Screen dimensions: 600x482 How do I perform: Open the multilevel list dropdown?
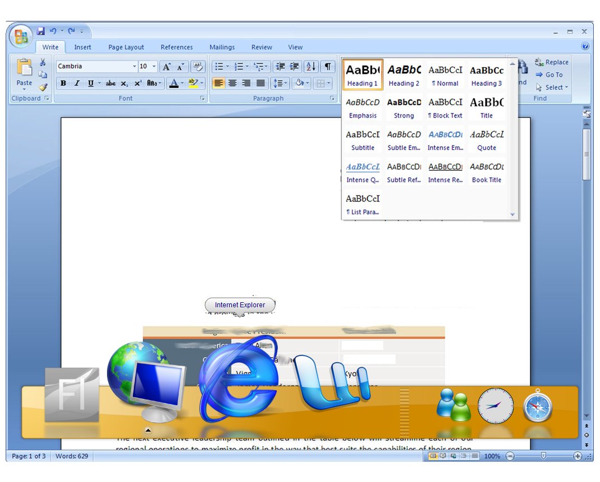(266, 67)
